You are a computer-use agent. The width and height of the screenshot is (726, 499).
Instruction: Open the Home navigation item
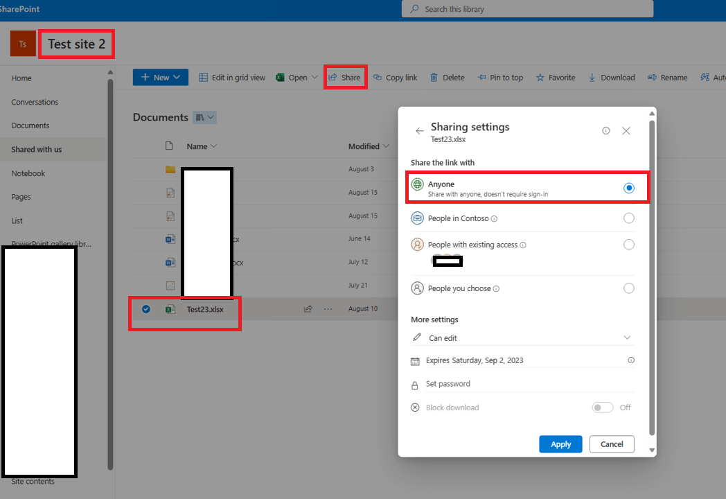click(x=21, y=78)
